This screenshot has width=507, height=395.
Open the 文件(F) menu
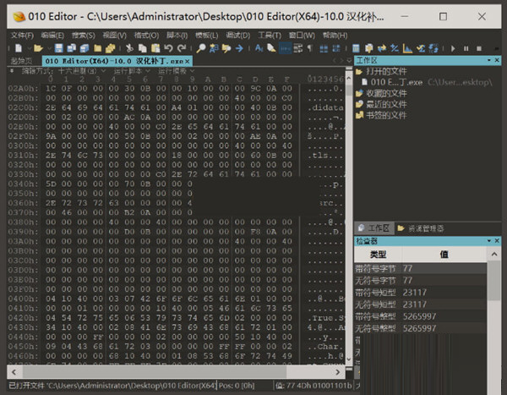click(x=22, y=36)
